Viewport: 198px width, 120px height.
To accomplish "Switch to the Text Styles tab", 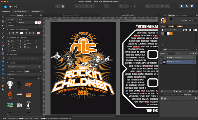I will pos(28,15).
